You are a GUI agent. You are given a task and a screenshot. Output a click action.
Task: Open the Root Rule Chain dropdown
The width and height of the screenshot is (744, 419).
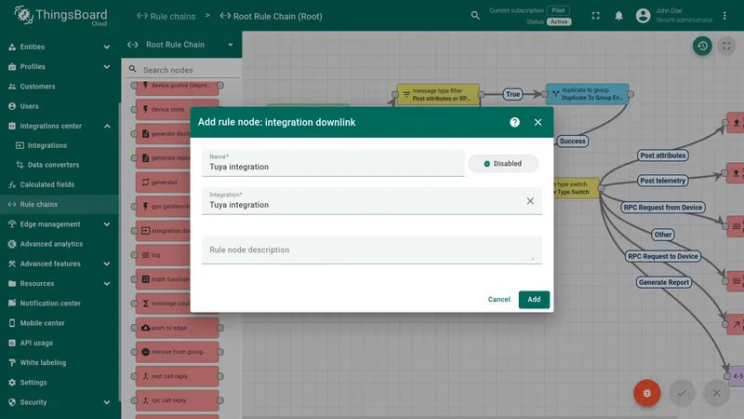click(x=180, y=45)
